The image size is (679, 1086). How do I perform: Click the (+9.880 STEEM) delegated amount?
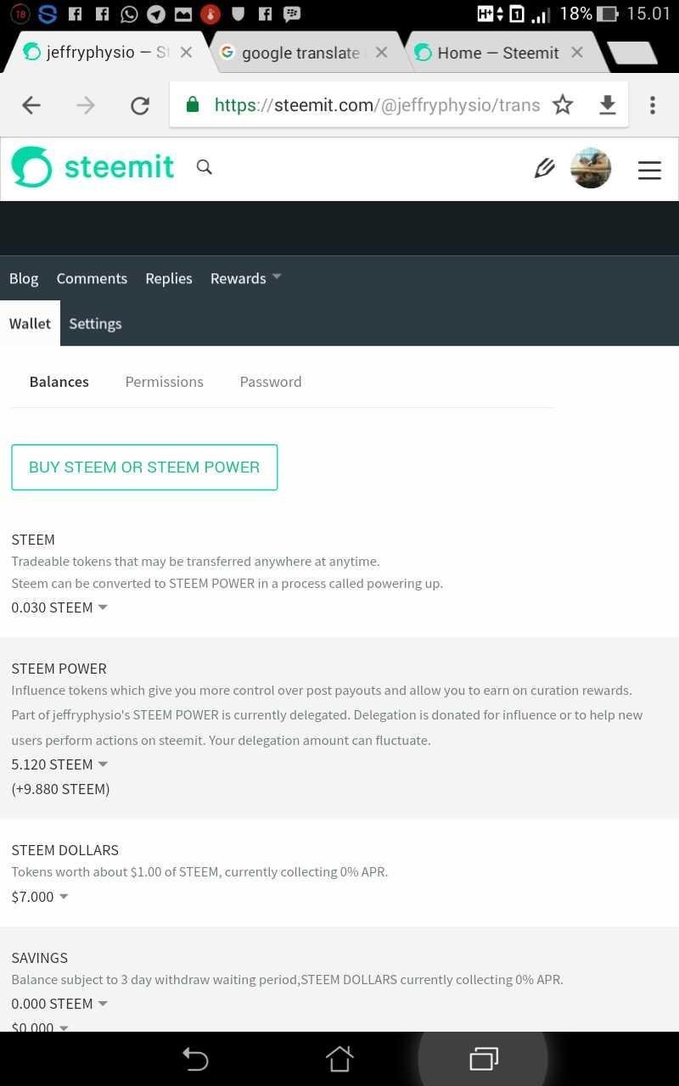60,789
